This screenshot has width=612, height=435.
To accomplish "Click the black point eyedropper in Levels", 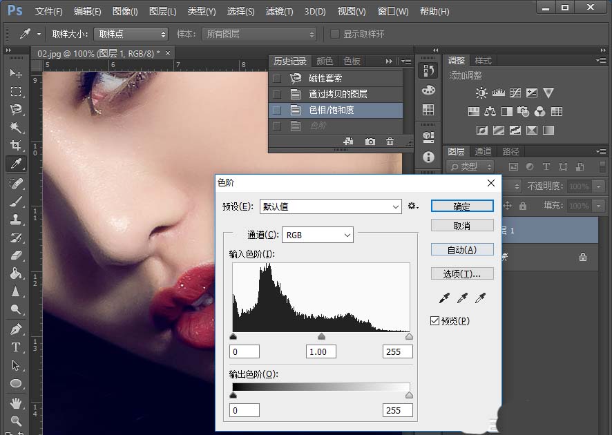I will [x=446, y=298].
